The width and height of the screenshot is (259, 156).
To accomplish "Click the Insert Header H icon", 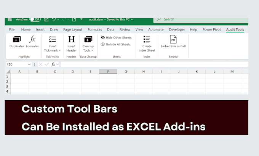I will coord(71,39).
